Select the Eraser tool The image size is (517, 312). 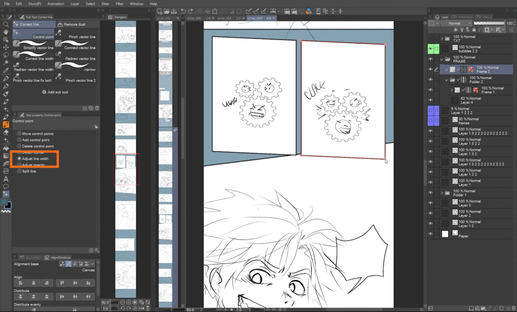[x=5, y=133]
